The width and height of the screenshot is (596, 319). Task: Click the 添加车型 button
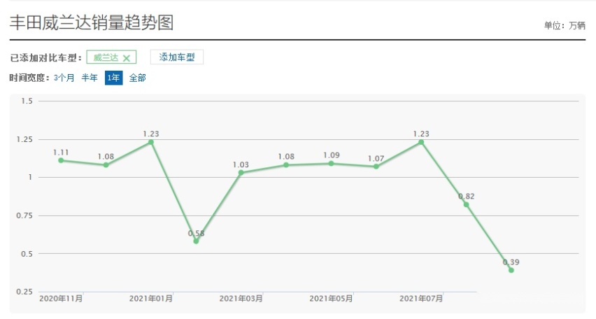(x=177, y=57)
